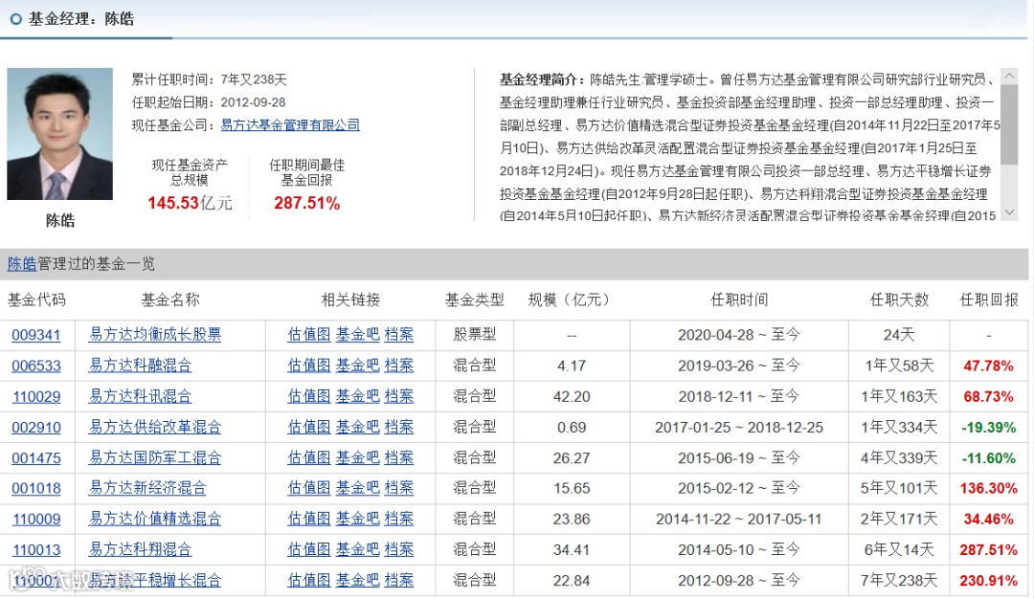Screen dimensions: 1034x599
Task: Click the scrollbar thumb in the 基金经理简介 box
Action: [1009, 123]
